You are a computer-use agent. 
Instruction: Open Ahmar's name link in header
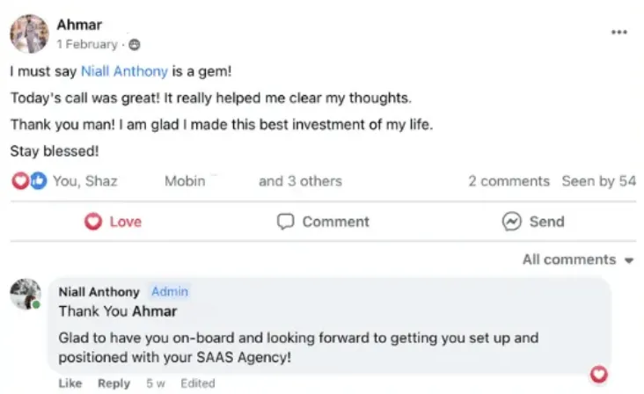(79, 25)
